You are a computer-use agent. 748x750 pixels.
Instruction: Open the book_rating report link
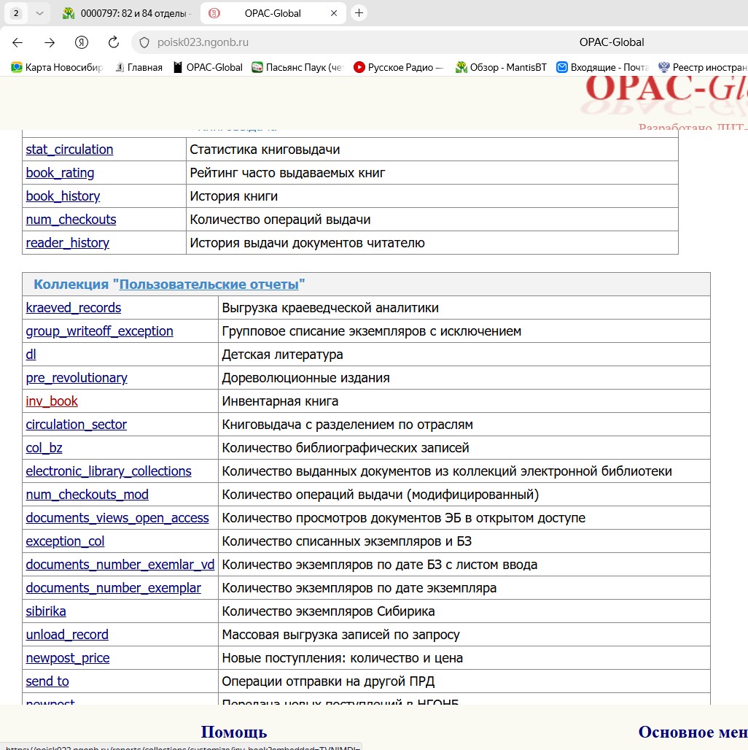(60, 173)
